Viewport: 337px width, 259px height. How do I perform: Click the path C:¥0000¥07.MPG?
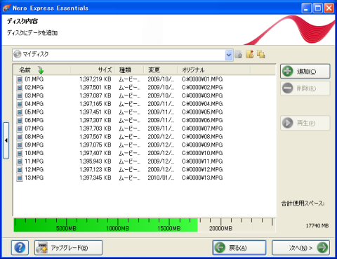[202, 128]
